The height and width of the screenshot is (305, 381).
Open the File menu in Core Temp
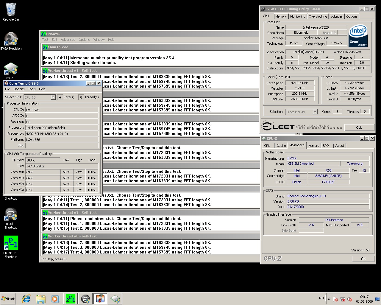[x=8, y=89]
